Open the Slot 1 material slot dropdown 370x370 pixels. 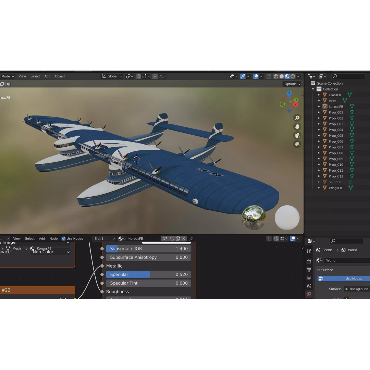104,238
